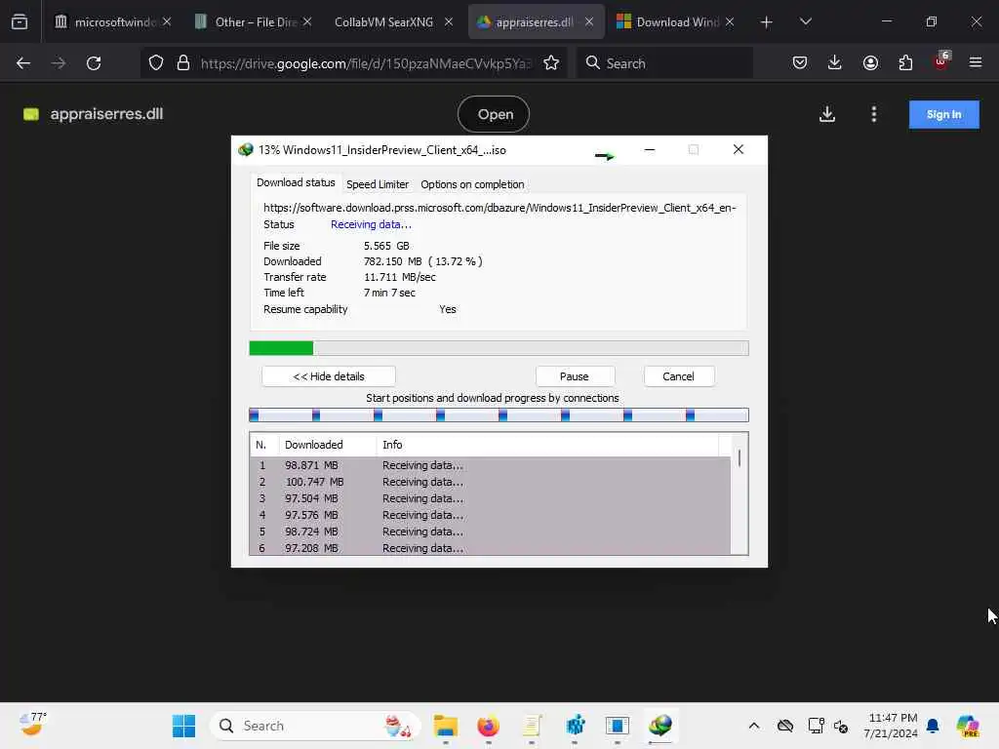Viewport: 999px width, 749px height.
Task: Open File Explorer from taskbar
Action: (445, 726)
